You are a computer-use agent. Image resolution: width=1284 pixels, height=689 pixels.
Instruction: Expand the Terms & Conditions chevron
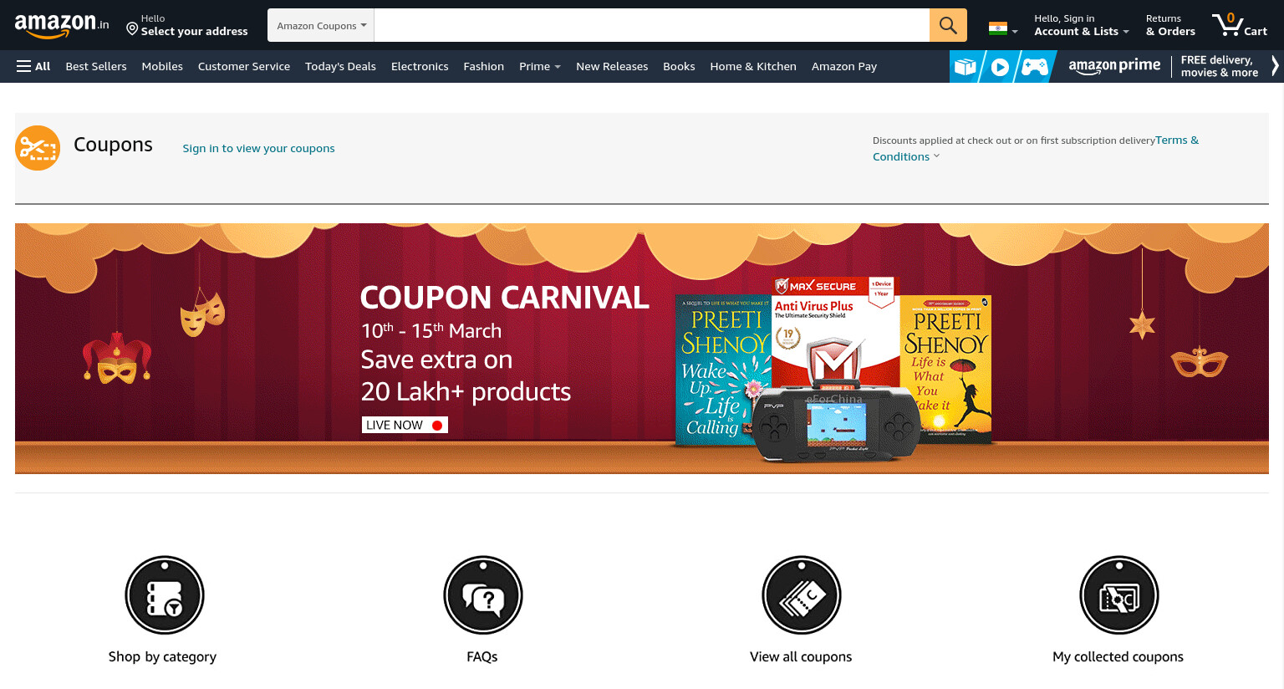[936, 156]
